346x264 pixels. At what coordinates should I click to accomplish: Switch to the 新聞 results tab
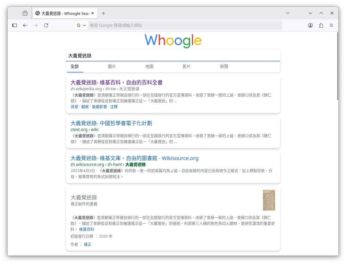tap(224, 66)
